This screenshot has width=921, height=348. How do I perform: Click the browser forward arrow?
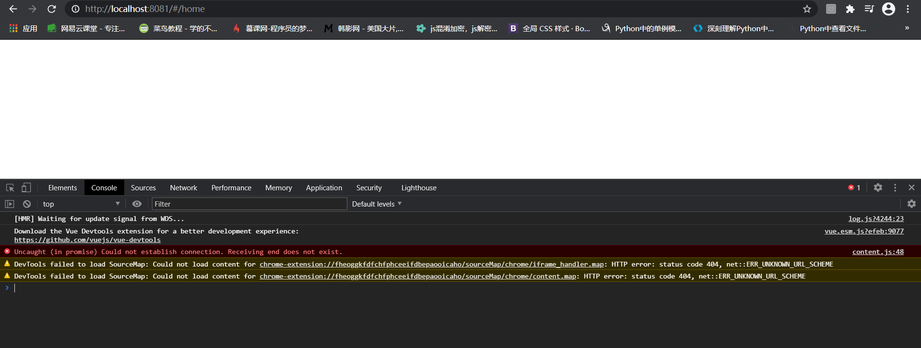32,9
